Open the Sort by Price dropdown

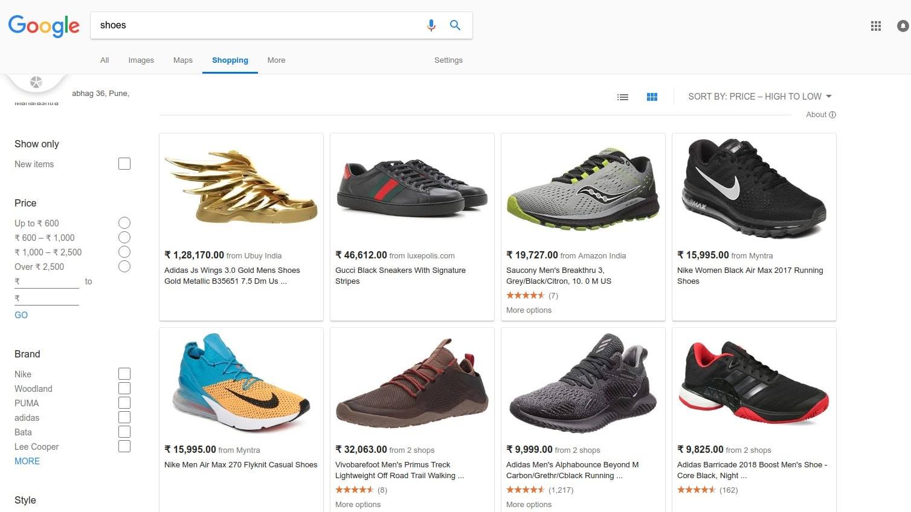pos(760,97)
